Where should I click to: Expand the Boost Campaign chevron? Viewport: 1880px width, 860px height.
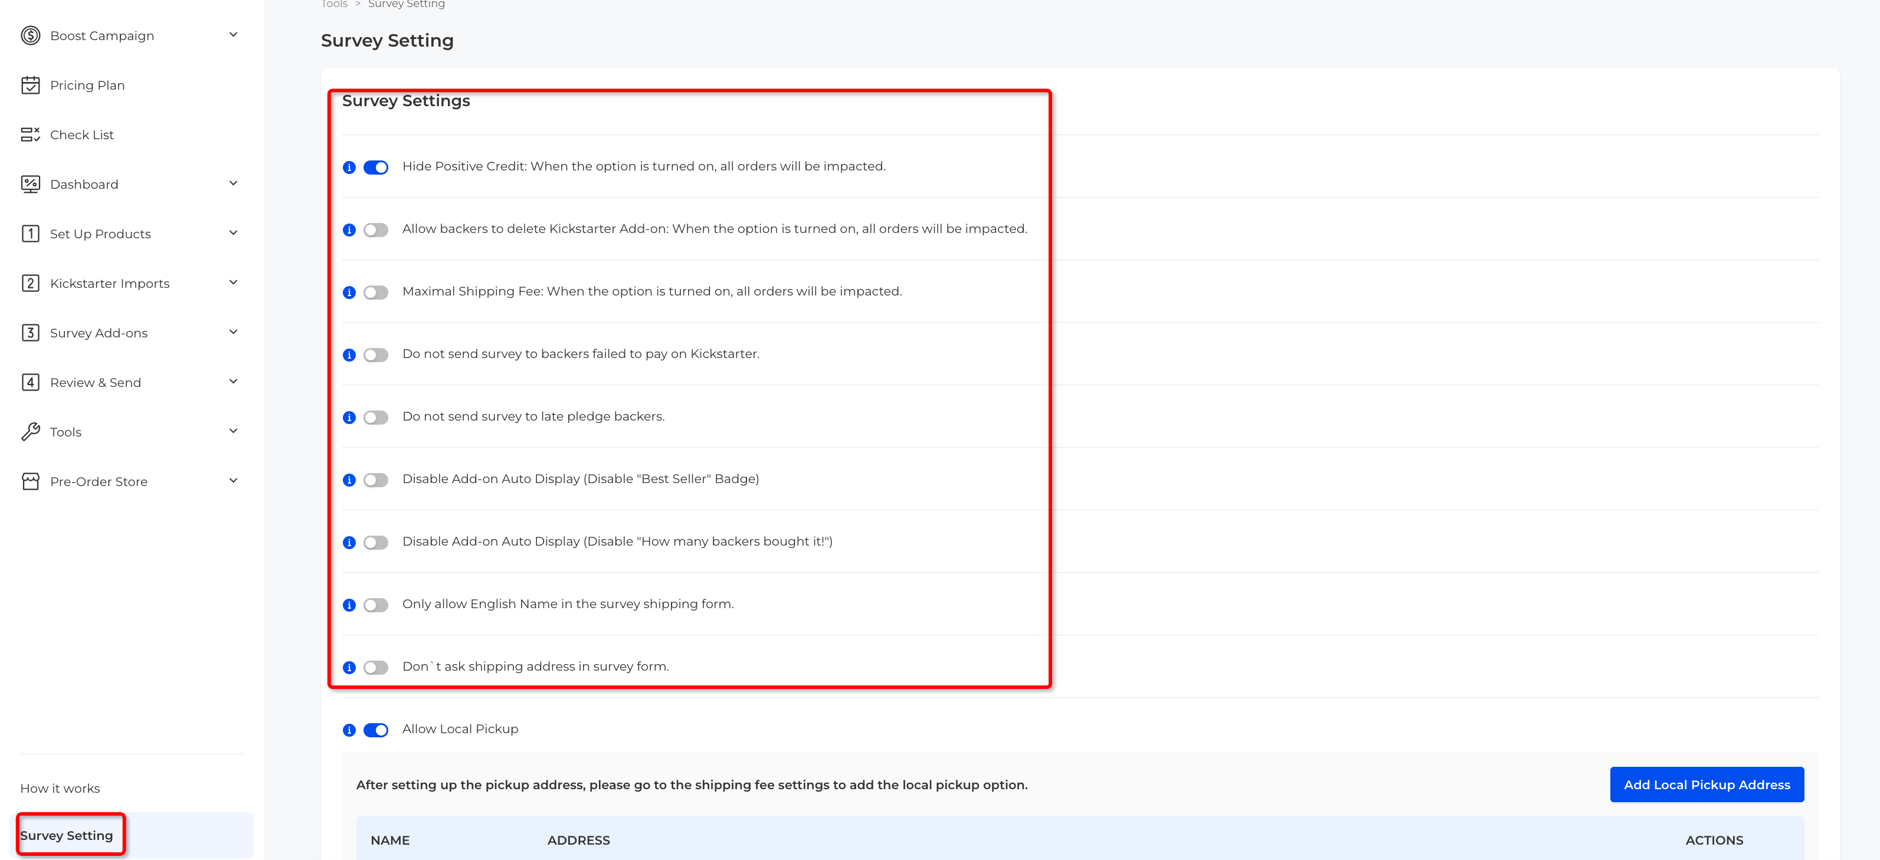[x=234, y=34]
